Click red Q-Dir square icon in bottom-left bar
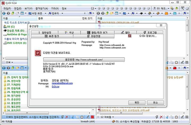191x125 pixels. pyautogui.click(x=93, y=117)
